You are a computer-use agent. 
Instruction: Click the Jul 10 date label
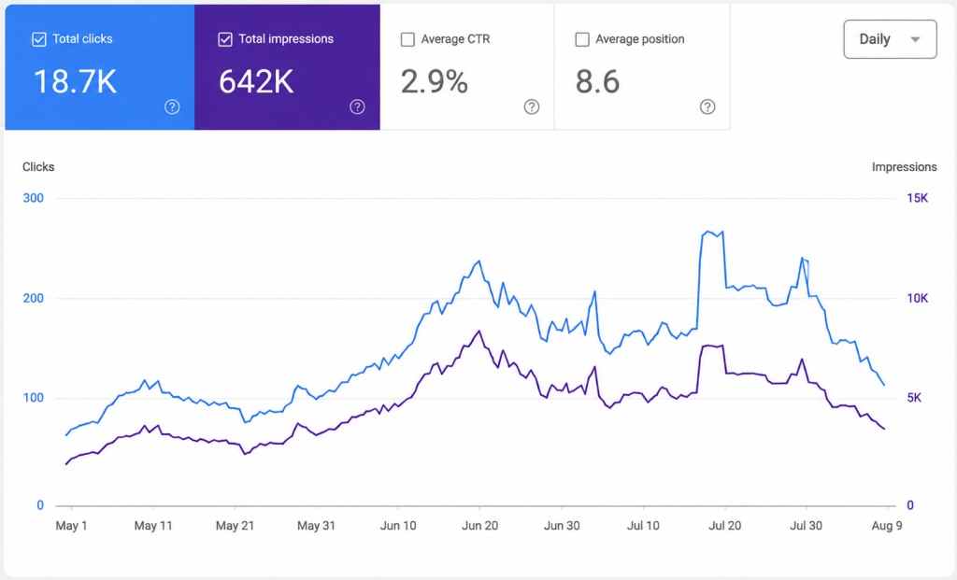click(x=643, y=526)
